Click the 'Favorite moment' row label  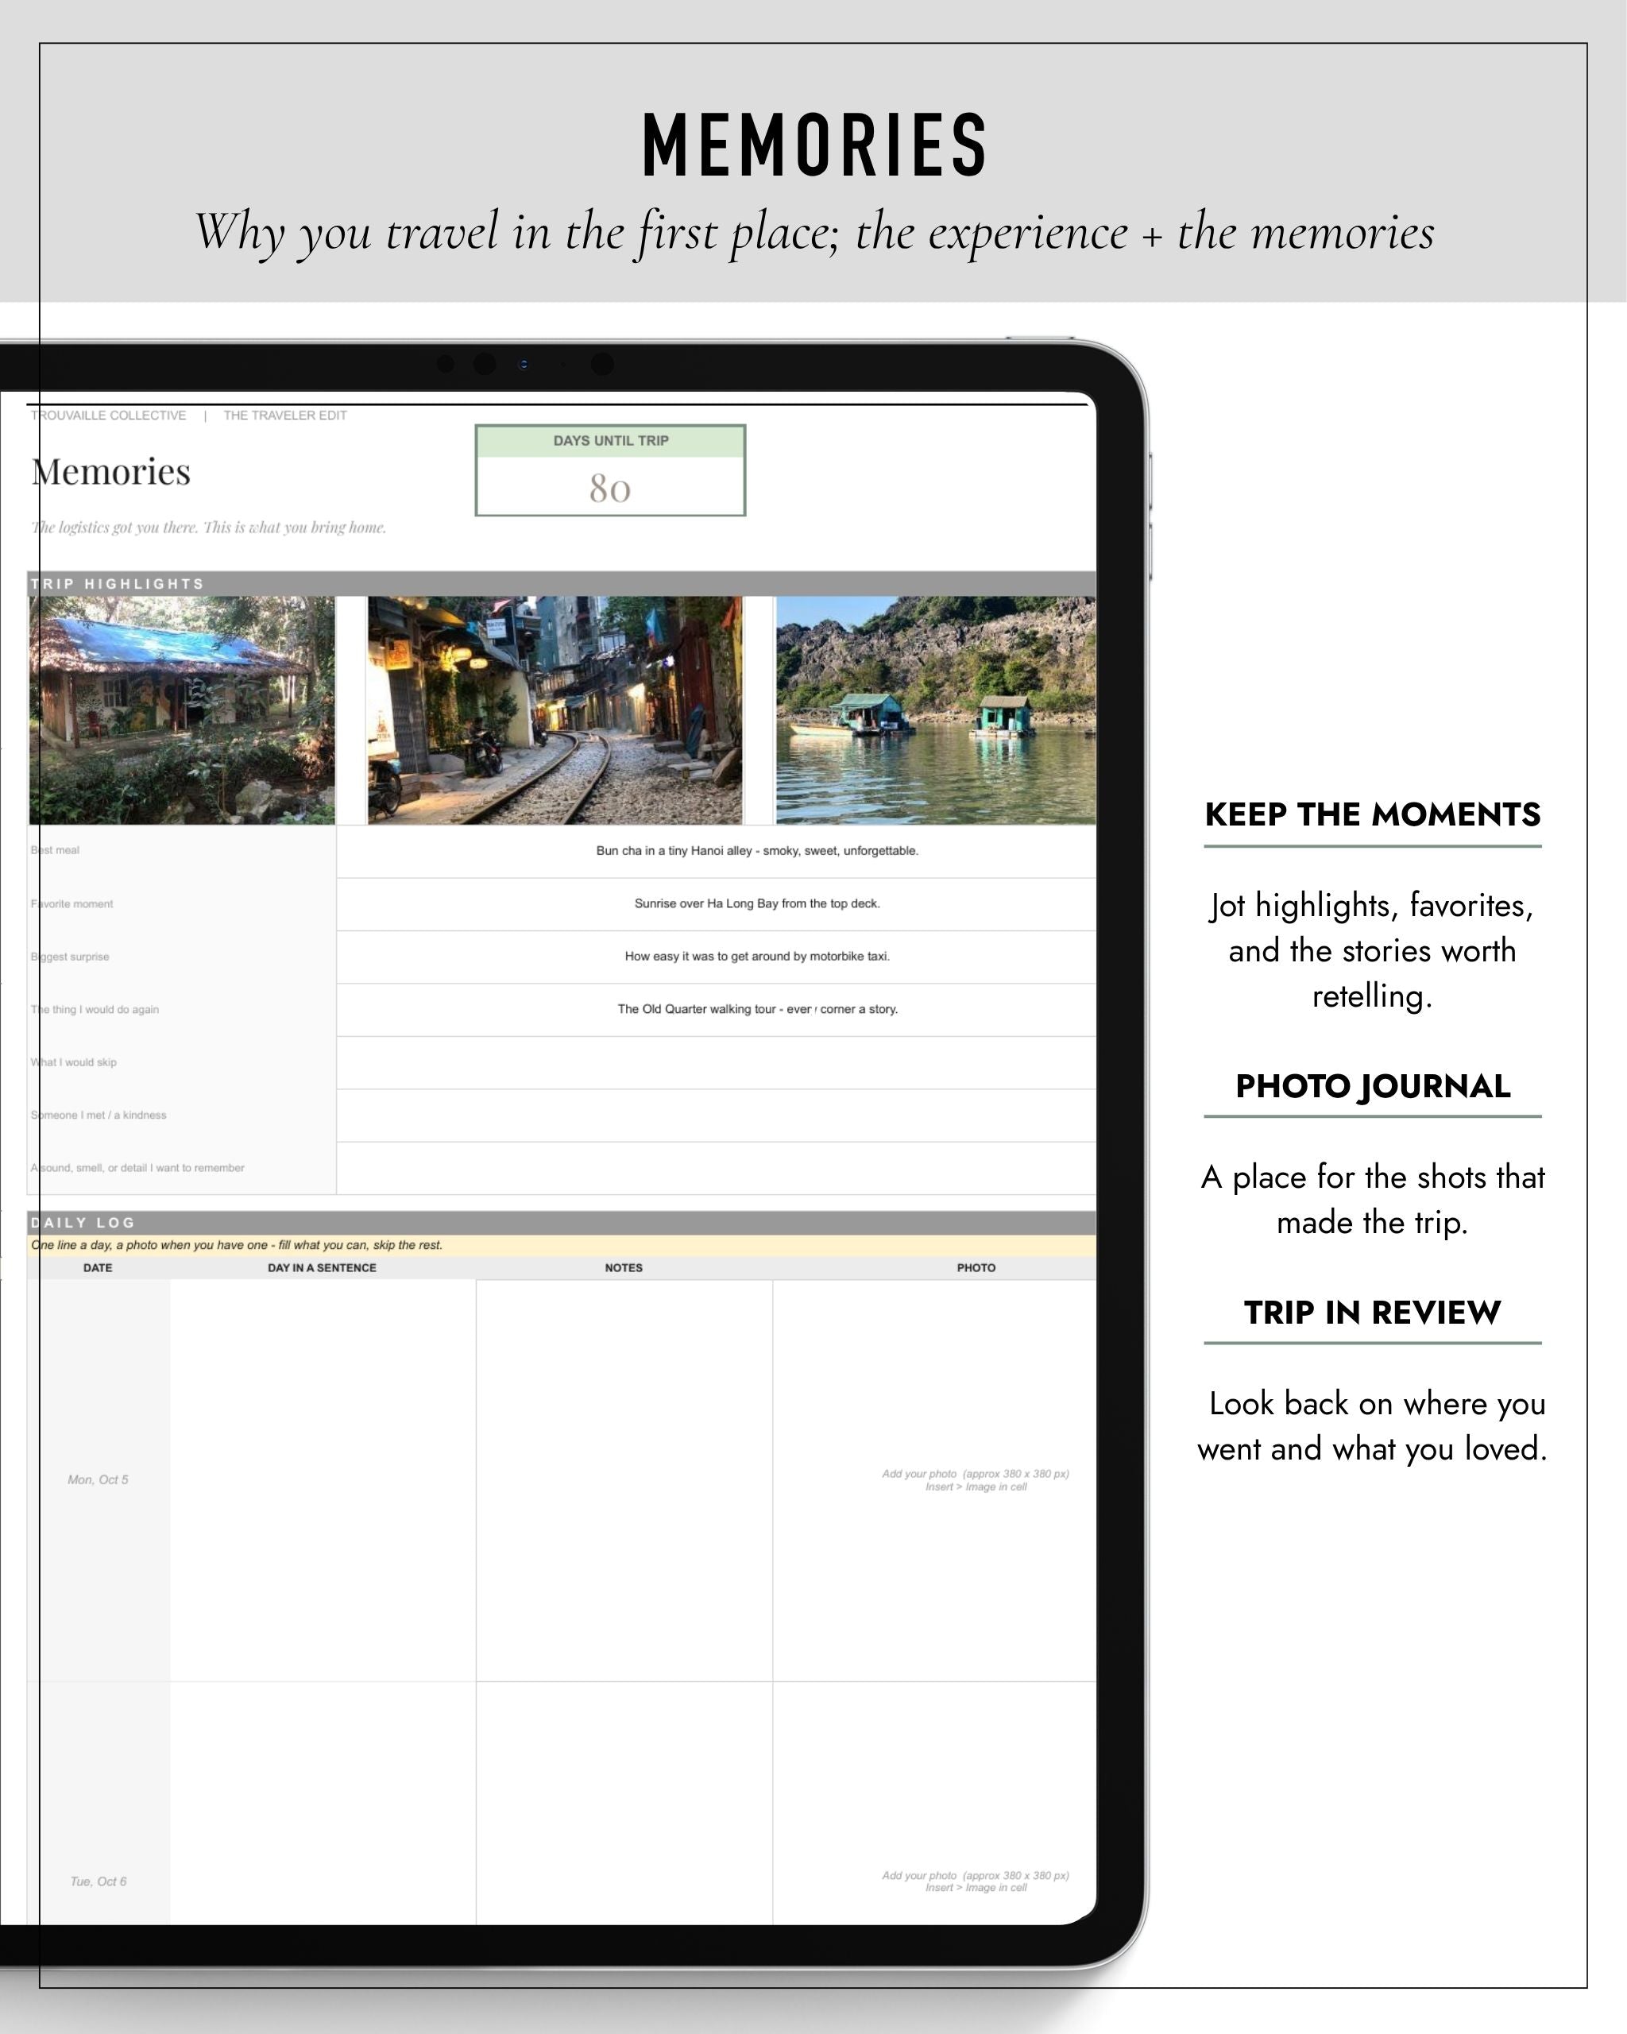pyautogui.click(x=71, y=904)
